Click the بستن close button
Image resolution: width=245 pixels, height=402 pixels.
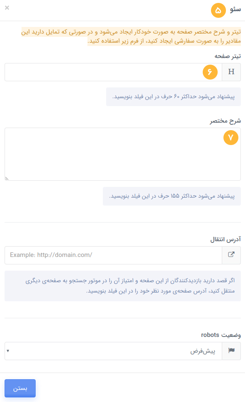click(x=20, y=388)
